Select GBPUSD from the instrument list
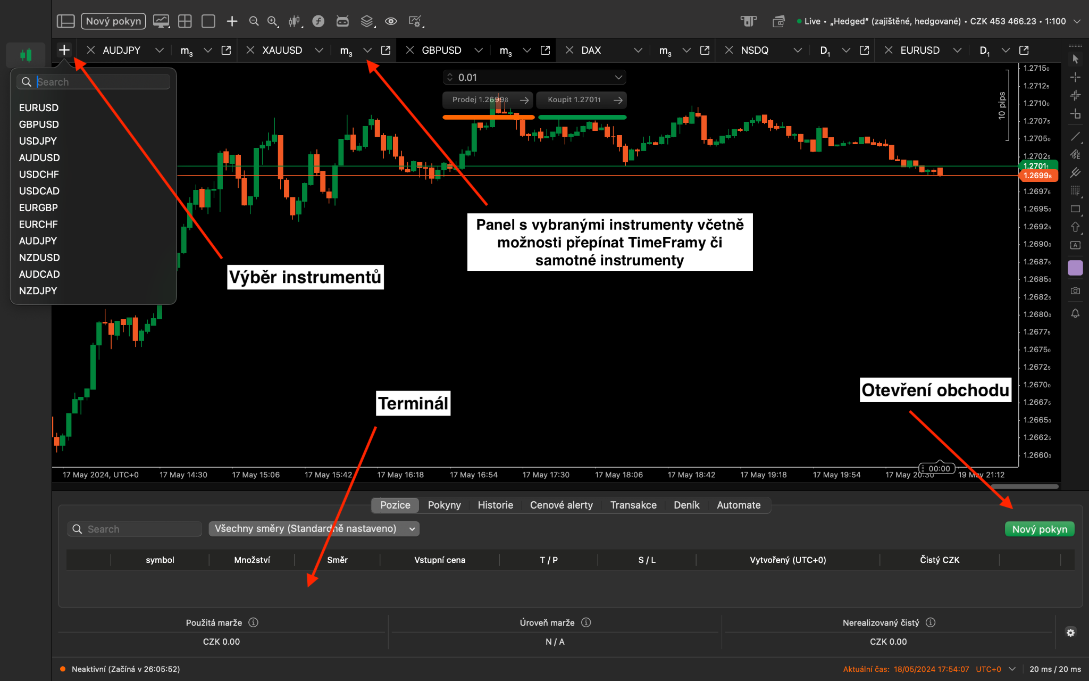Image resolution: width=1089 pixels, height=681 pixels. [39, 124]
